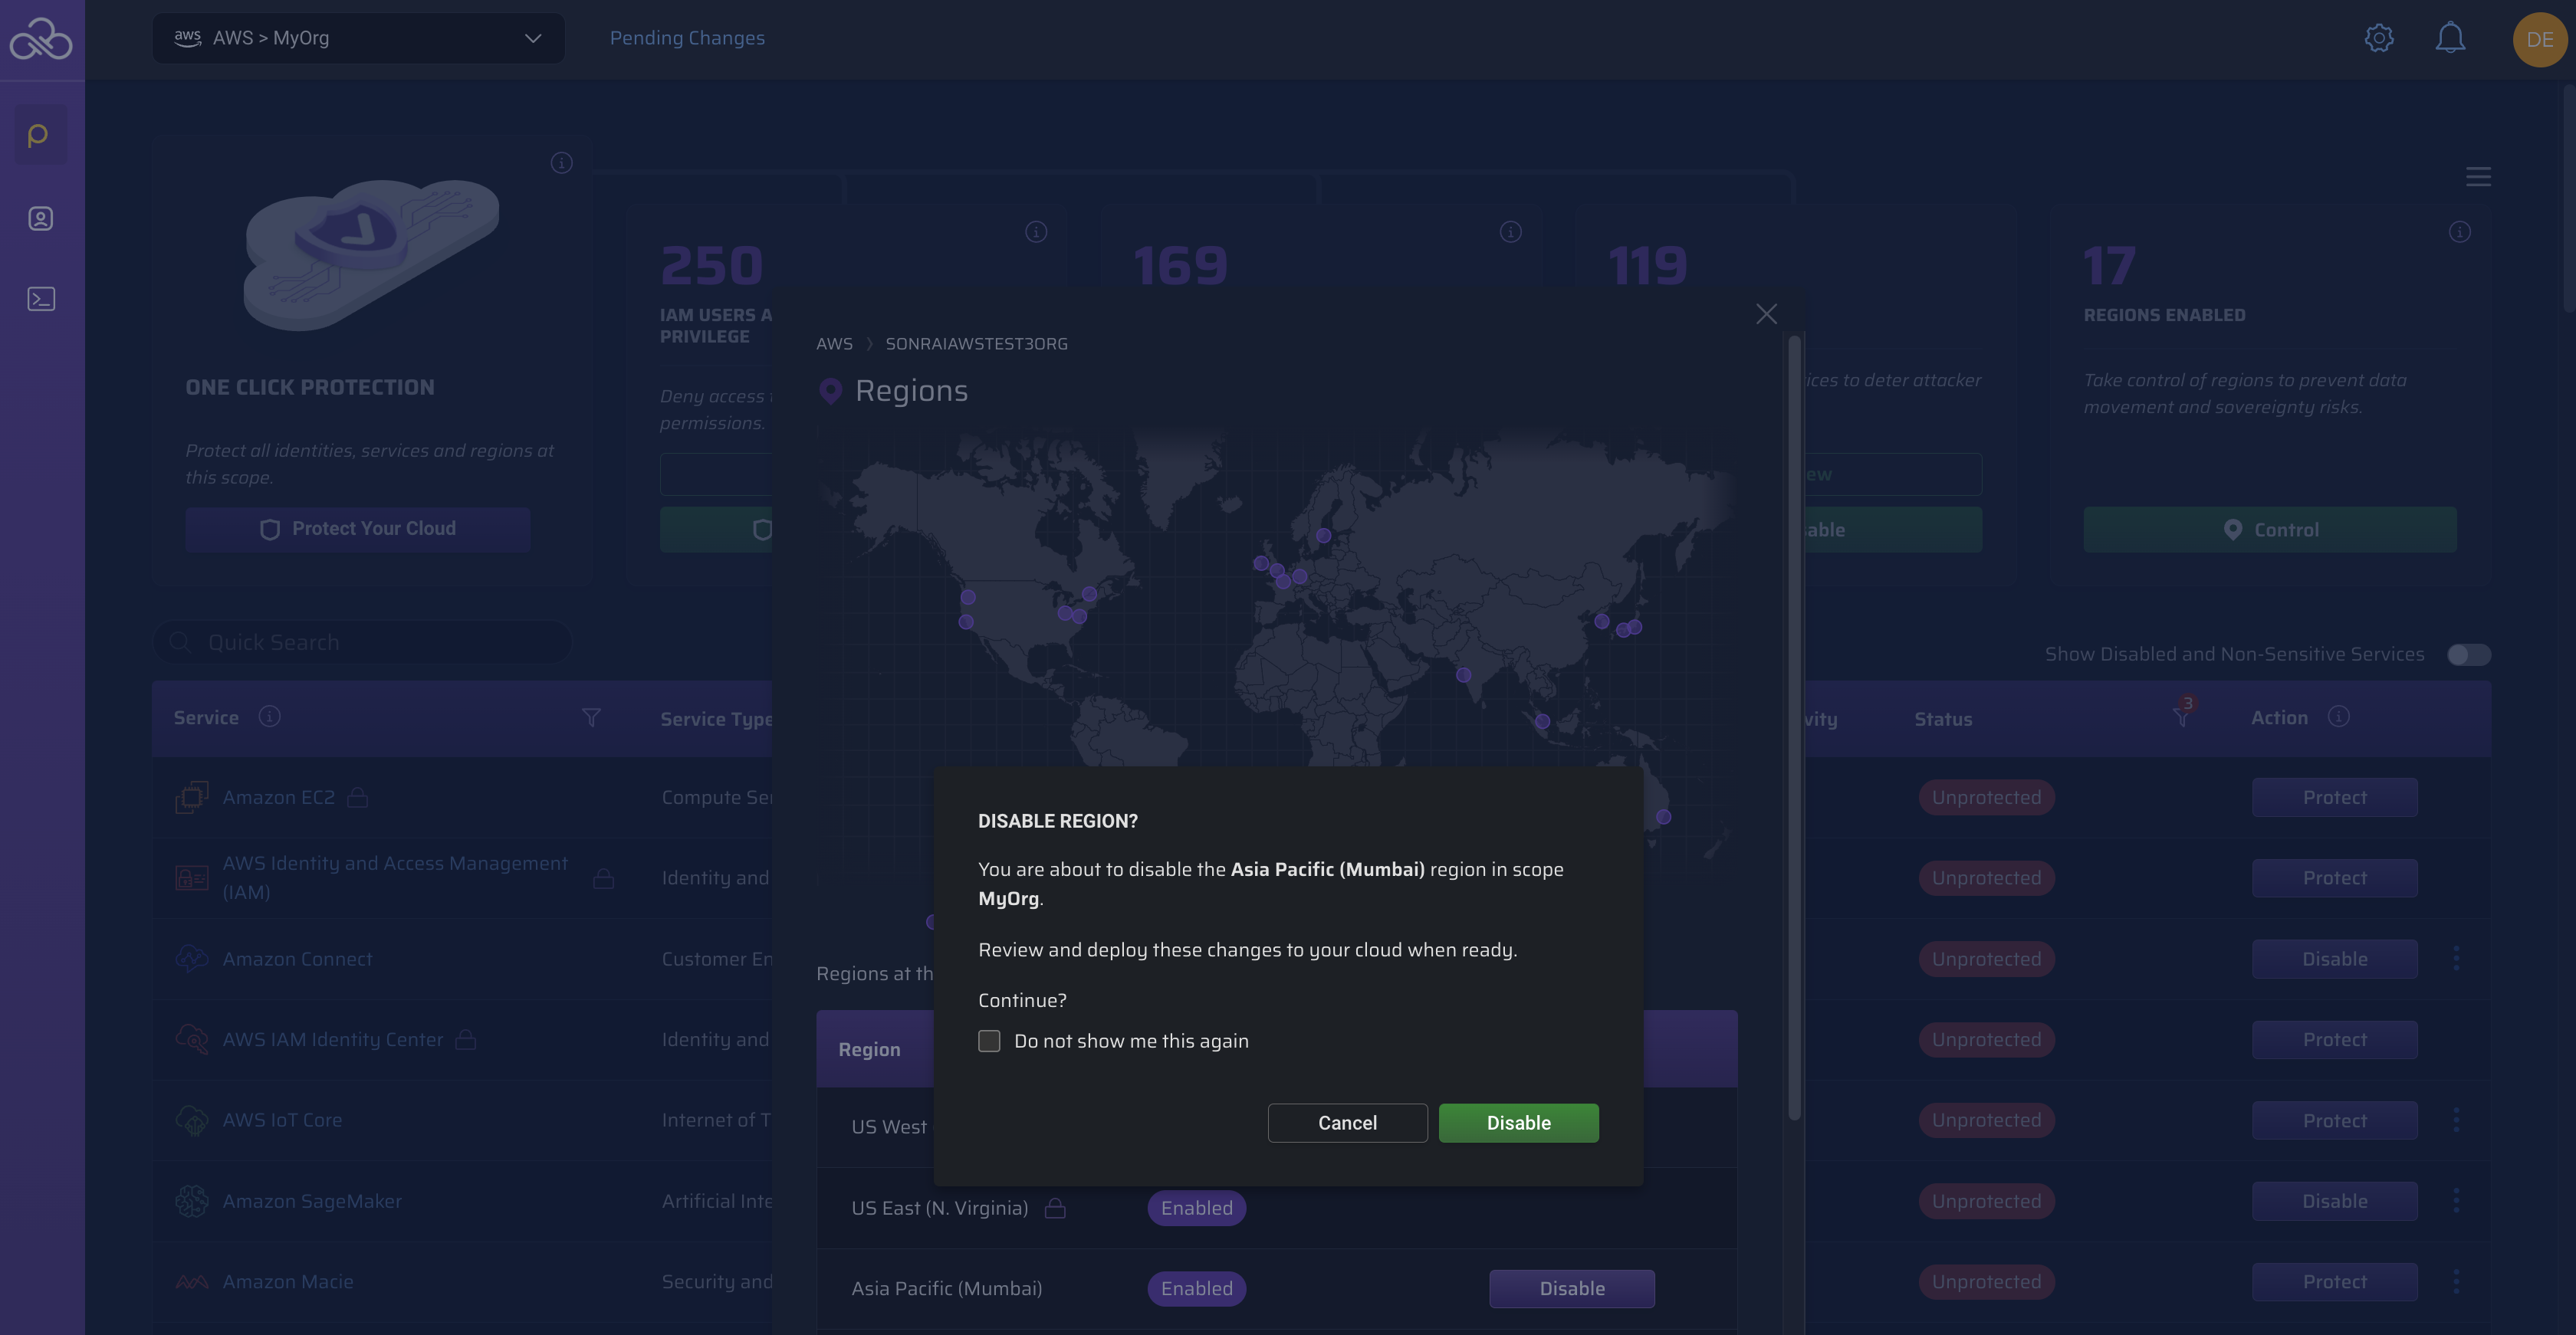Viewport: 2576px width, 1335px height.
Task: Click Disable button for Amazon SageMaker
Action: (x=2335, y=1201)
